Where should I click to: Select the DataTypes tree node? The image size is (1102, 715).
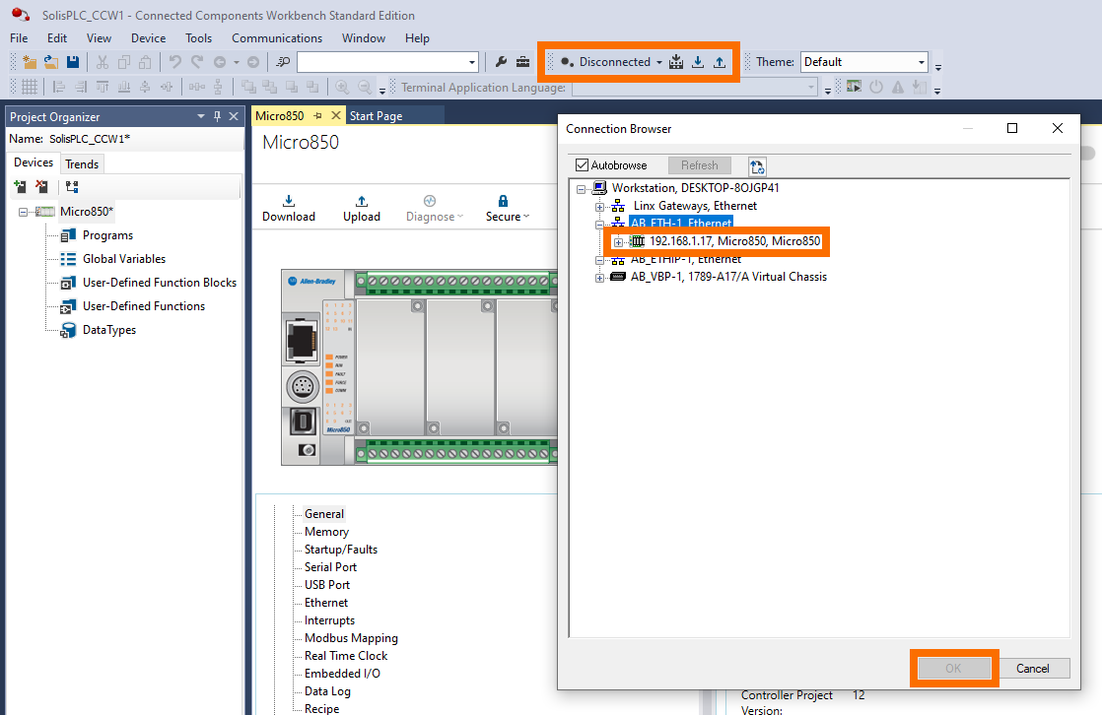tap(109, 330)
